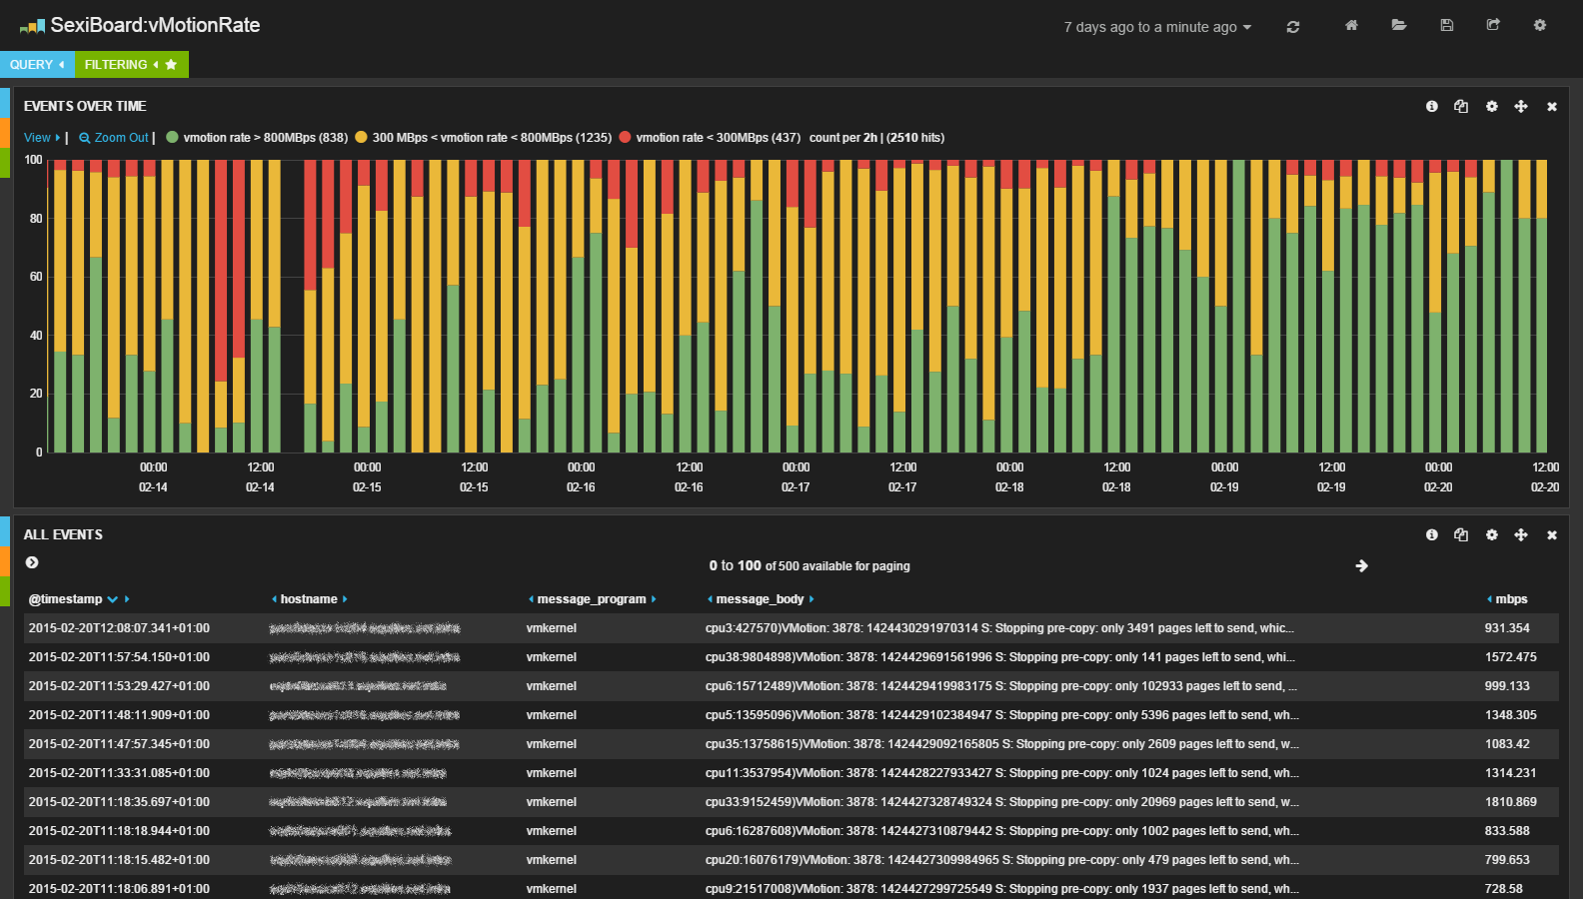The width and height of the screenshot is (1583, 899).
Task: Move the All Events panel
Action: pyautogui.click(x=1521, y=534)
